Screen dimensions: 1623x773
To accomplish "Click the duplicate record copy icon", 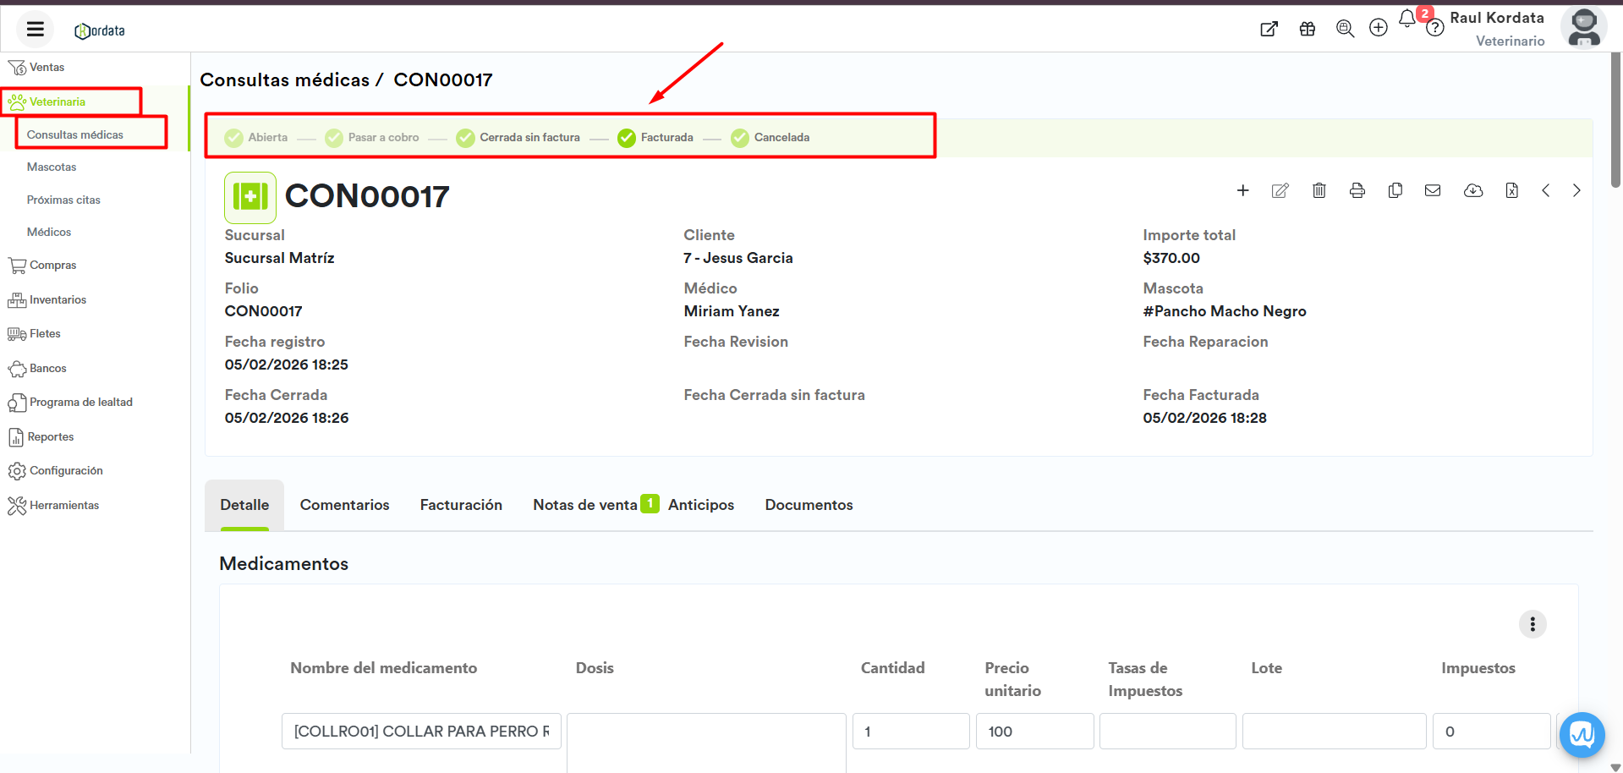I will coord(1395,190).
